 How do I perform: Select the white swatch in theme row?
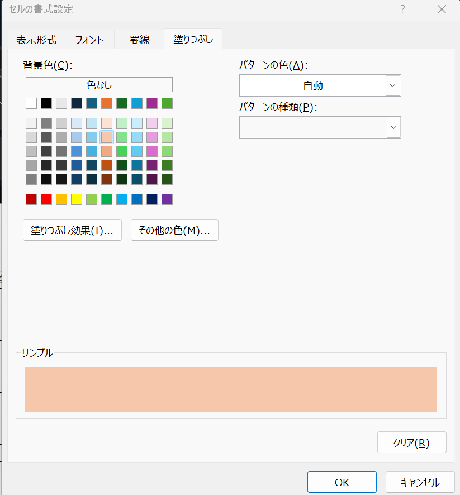click(x=31, y=103)
